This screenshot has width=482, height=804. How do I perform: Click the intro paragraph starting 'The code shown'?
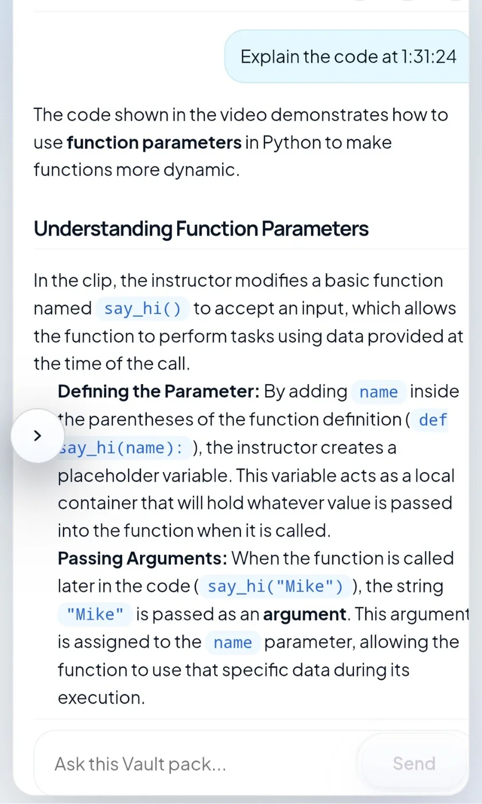[241, 142]
